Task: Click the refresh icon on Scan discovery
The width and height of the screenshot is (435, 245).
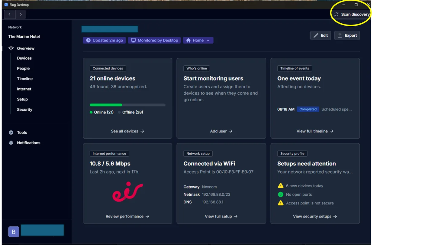Action: (x=336, y=14)
